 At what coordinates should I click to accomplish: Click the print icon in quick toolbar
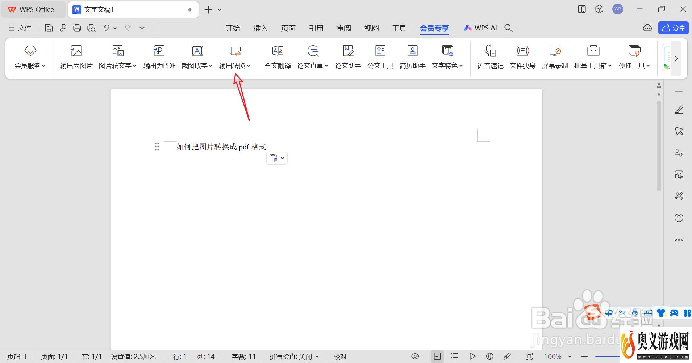coord(77,28)
